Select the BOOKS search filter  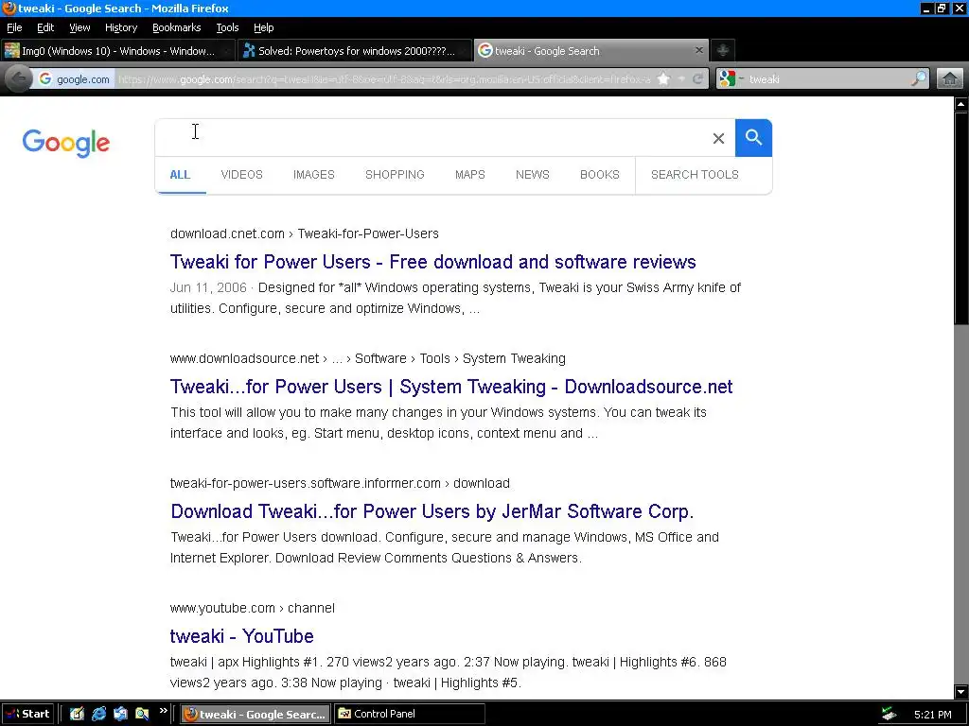pos(599,175)
